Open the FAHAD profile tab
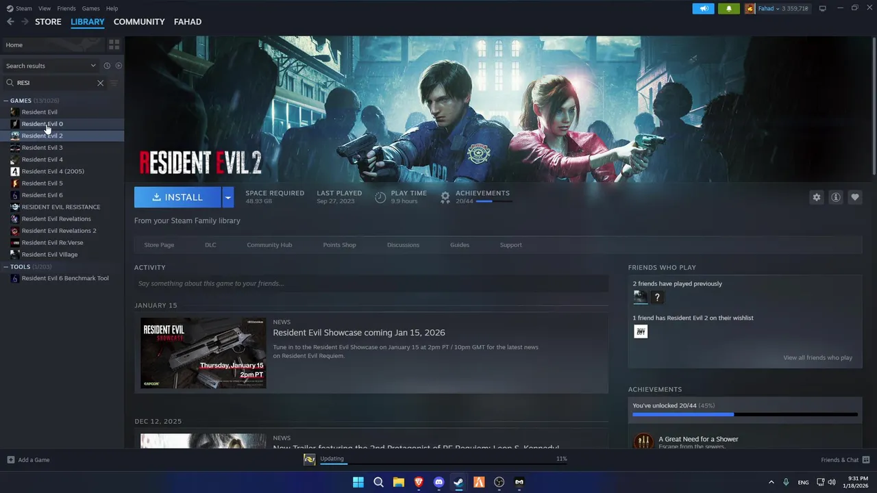 pyautogui.click(x=187, y=22)
